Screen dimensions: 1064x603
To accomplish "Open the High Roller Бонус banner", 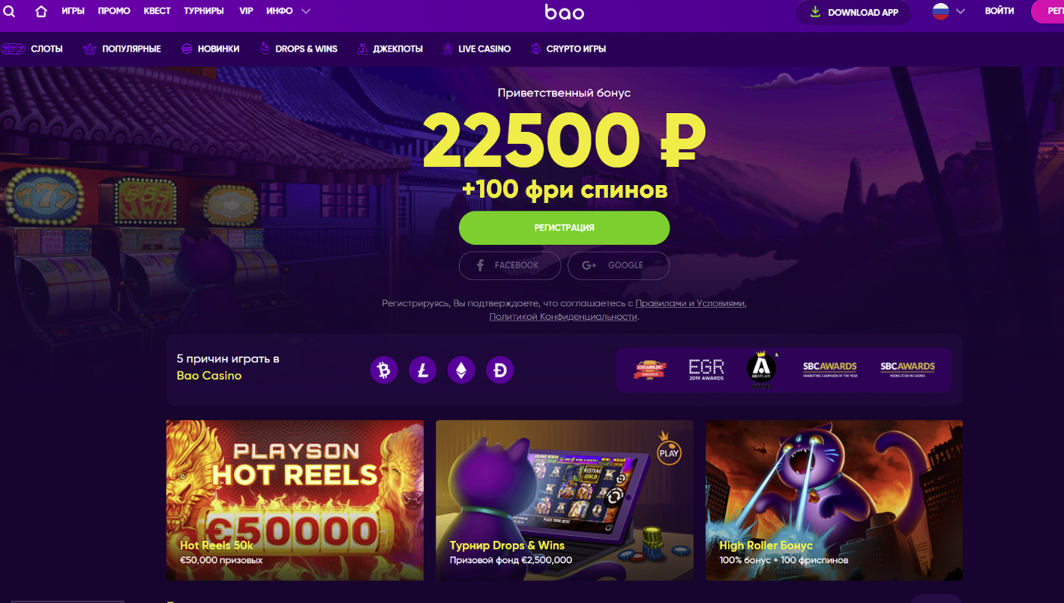I will click(x=834, y=500).
